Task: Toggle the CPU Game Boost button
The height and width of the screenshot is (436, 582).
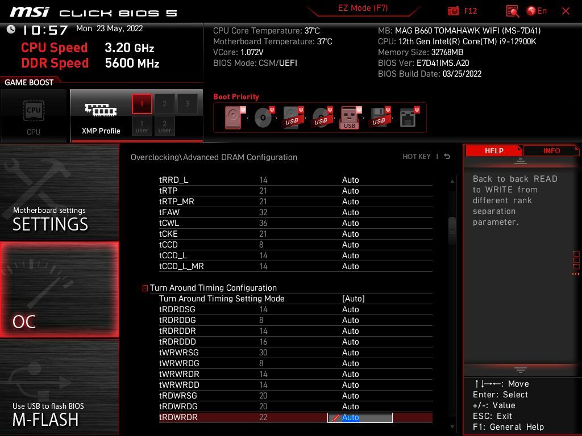Action: tap(34, 116)
